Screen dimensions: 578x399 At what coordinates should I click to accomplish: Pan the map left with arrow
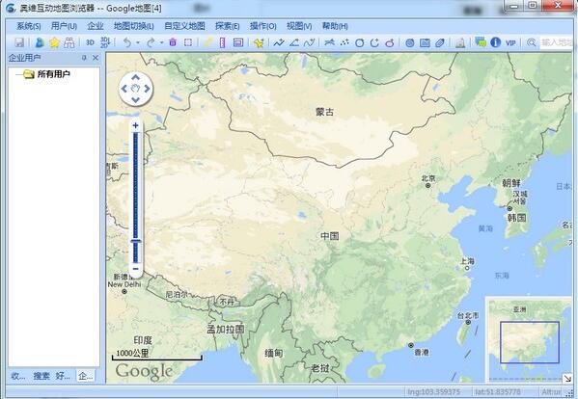pos(124,89)
